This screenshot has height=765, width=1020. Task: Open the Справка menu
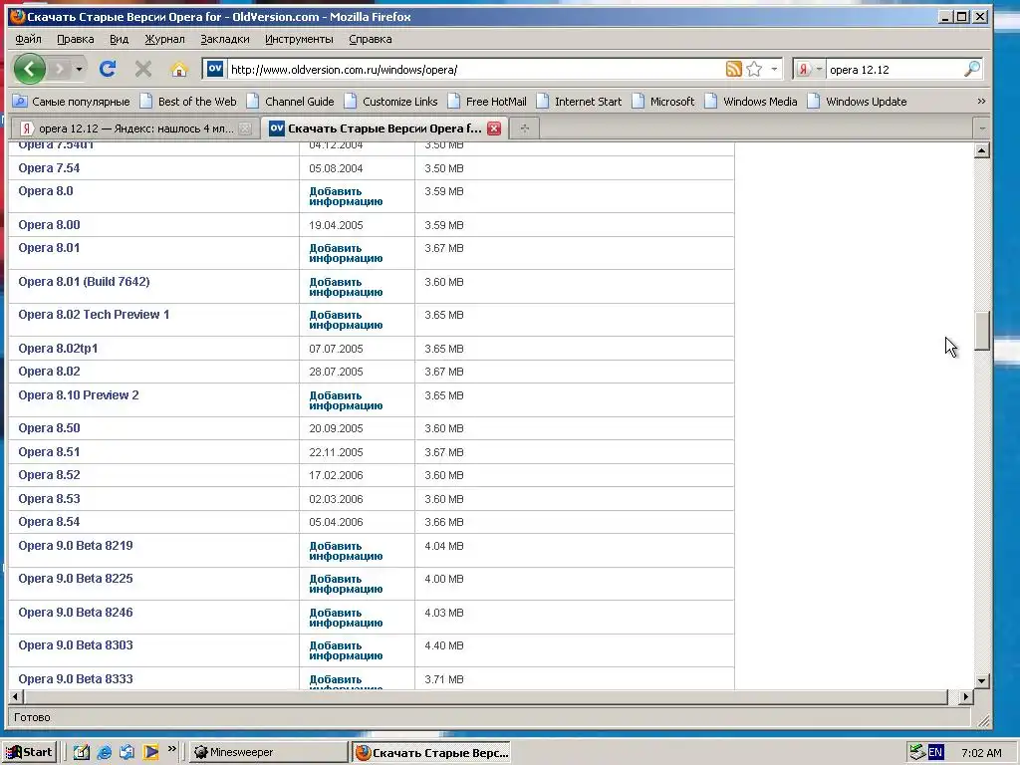(x=371, y=39)
